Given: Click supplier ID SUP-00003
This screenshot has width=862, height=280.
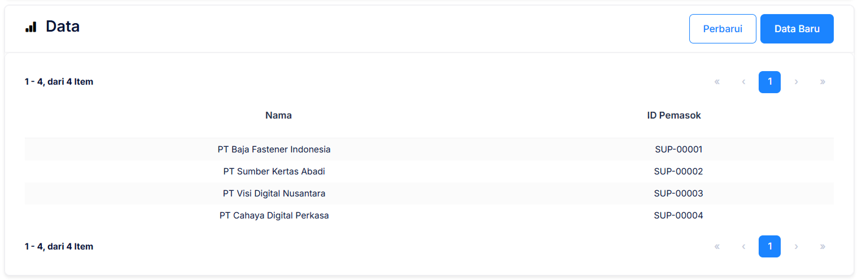Looking at the screenshot, I should click(678, 194).
